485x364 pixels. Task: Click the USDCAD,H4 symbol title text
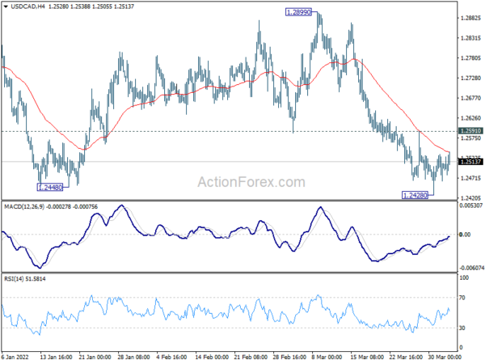coord(27,6)
